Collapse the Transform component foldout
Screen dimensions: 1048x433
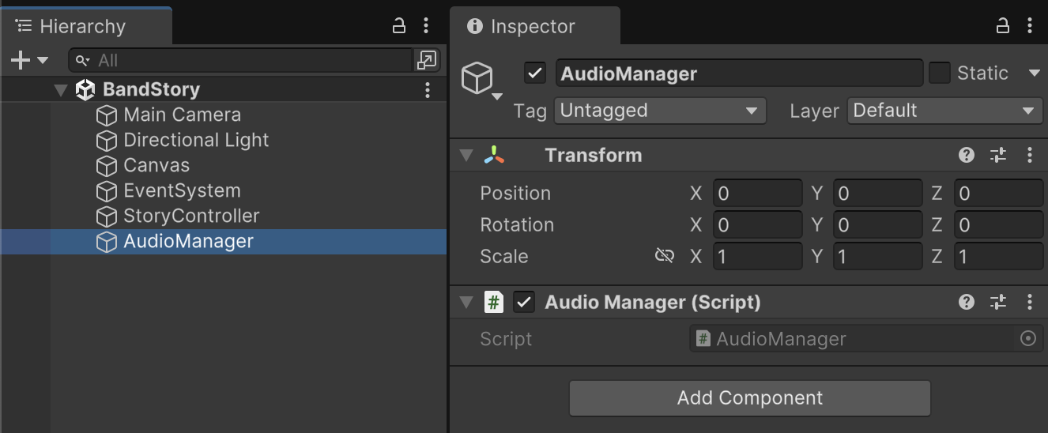tap(466, 155)
